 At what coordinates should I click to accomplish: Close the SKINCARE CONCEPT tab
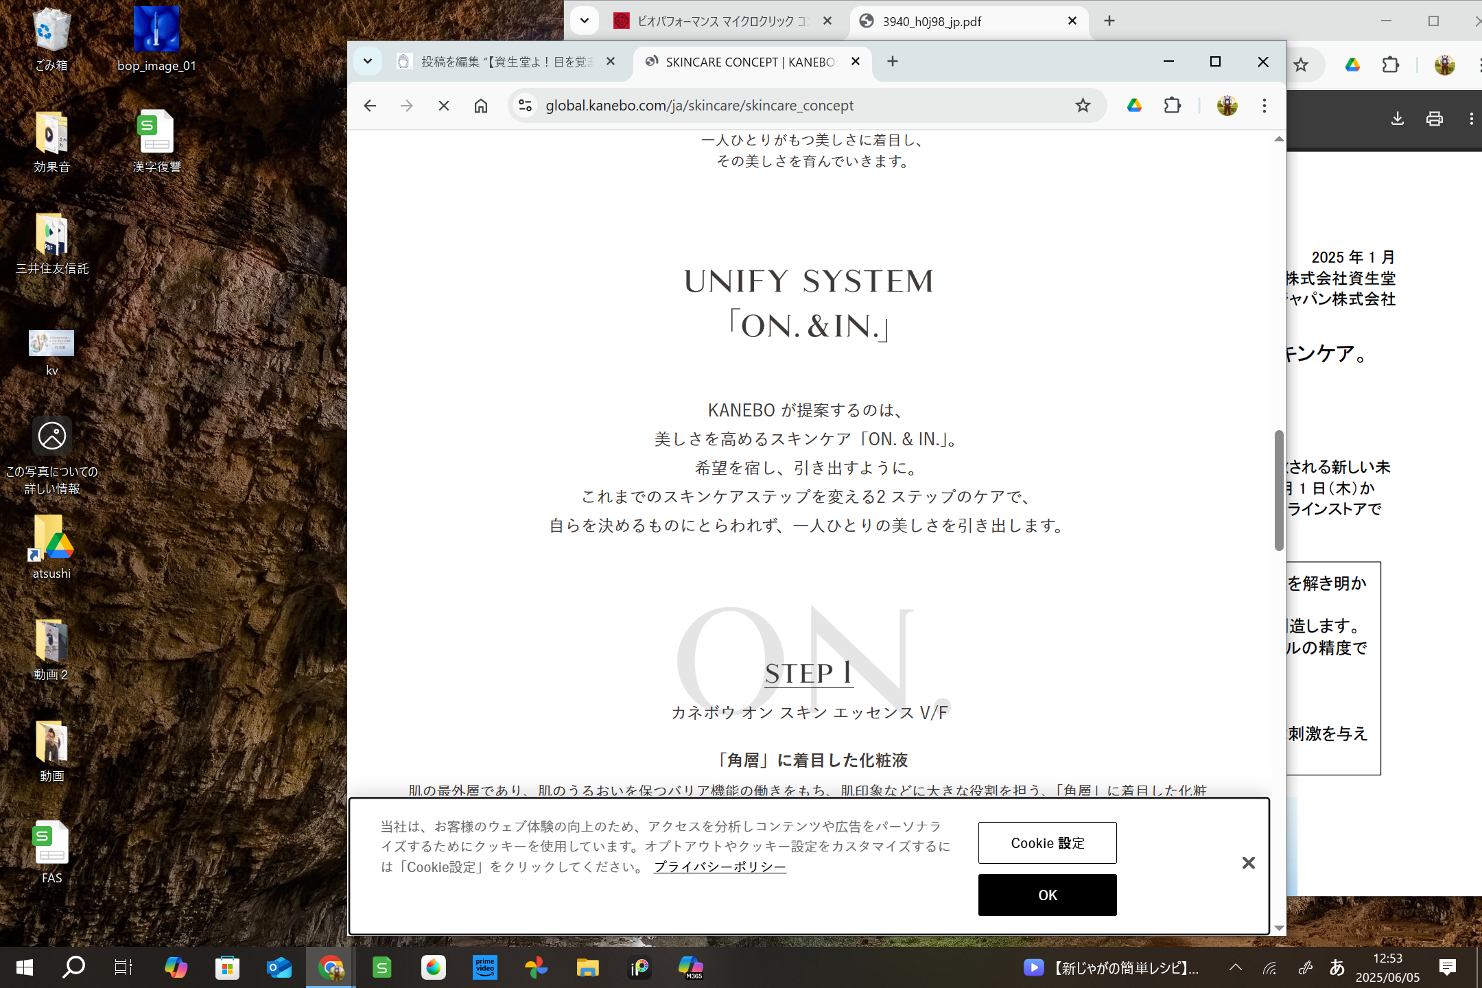tap(856, 62)
